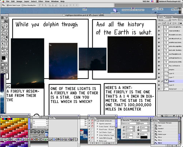Select the Gradient tool
The width and height of the screenshot is (183, 147).
6,37
